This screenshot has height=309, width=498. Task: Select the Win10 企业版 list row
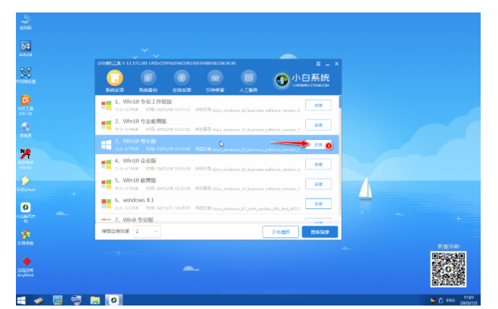[x=217, y=165]
